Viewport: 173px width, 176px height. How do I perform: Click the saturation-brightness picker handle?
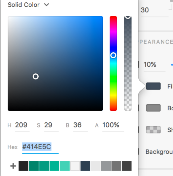(x=36, y=76)
